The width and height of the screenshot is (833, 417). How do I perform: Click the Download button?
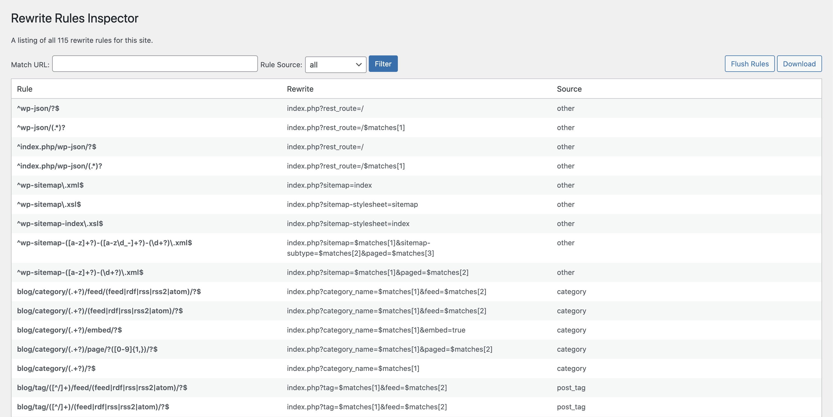[x=799, y=64]
